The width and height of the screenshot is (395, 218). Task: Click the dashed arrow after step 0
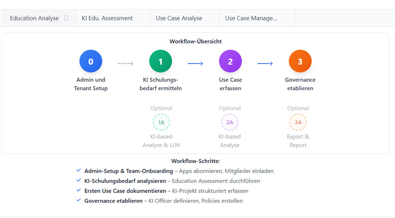tap(126, 63)
